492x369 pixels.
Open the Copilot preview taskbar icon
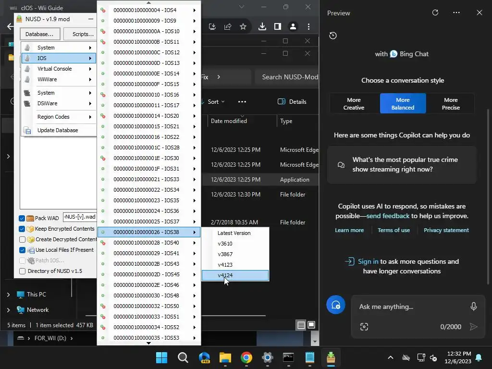(204, 357)
